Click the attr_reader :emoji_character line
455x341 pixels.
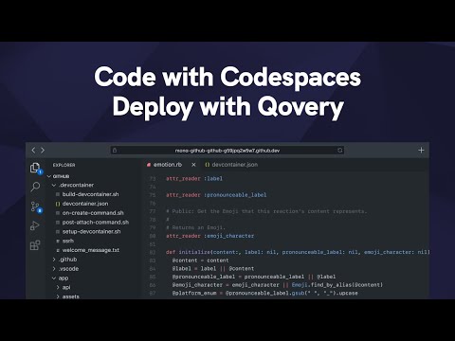click(x=210, y=236)
